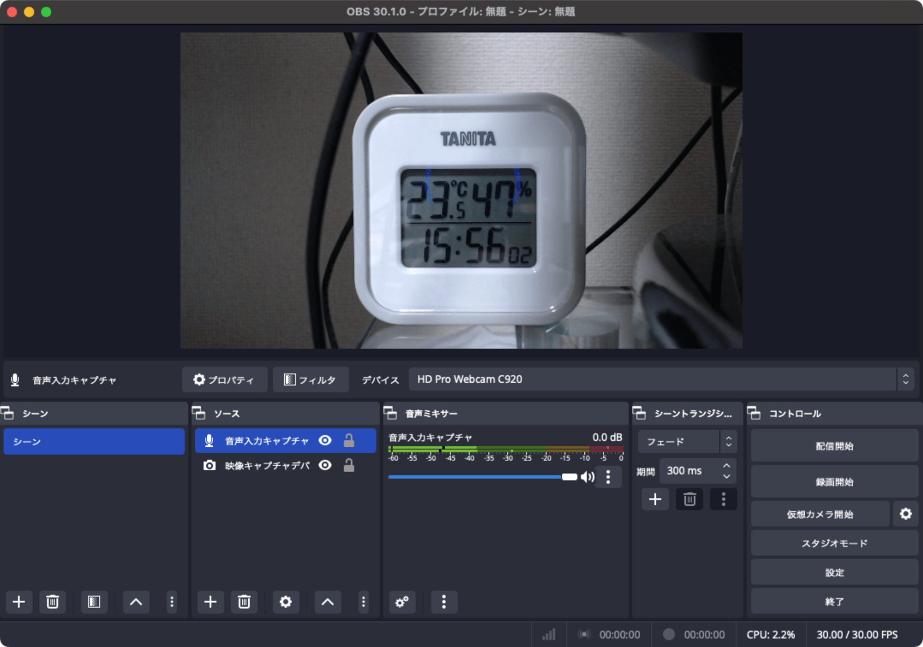Open 音声入力キャプチャ mixer track options dots
Image resolution: width=923 pixels, height=647 pixels.
pos(608,477)
